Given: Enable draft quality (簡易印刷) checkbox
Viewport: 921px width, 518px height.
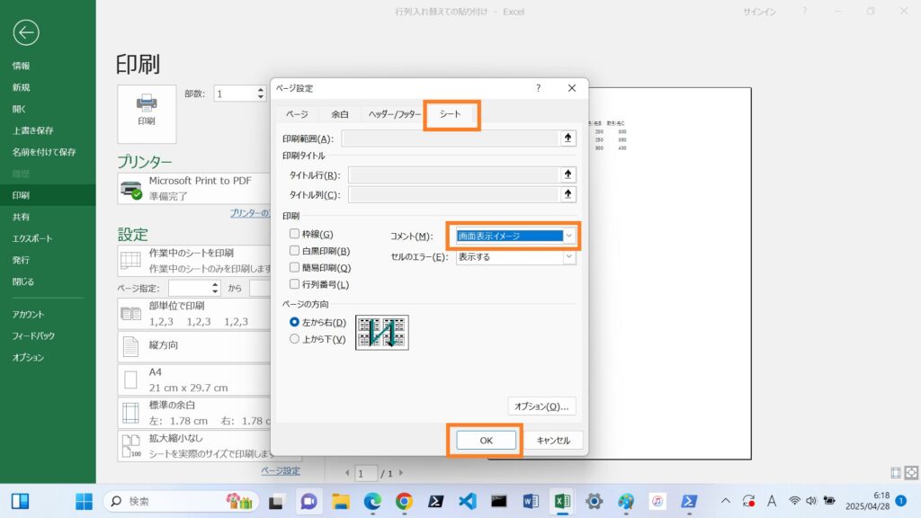Looking at the screenshot, I should 294,267.
